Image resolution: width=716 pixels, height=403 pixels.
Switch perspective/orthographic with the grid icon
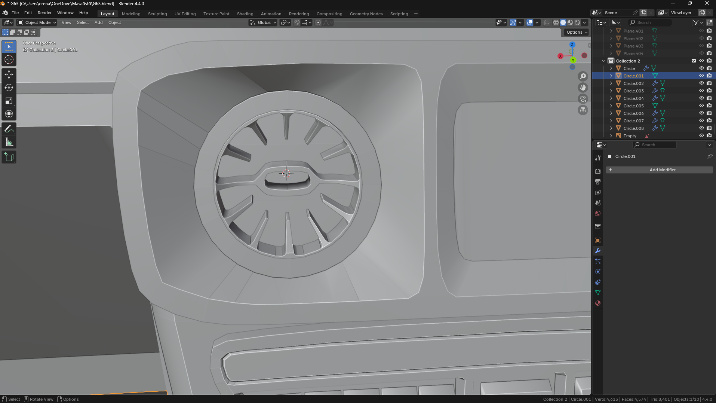[x=583, y=110]
